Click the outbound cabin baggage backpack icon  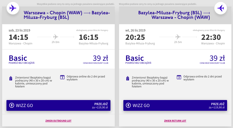11,78
